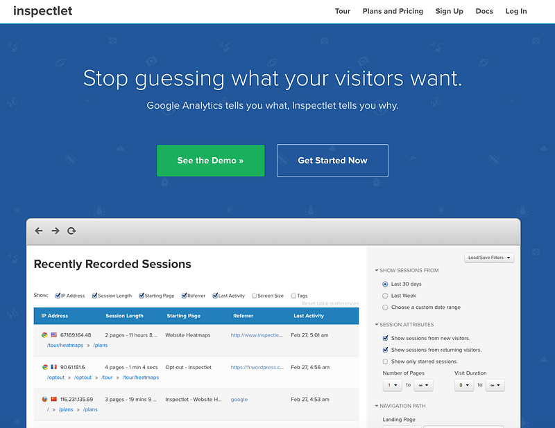Open Number of Pages maximum dropdown

(423, 385)
